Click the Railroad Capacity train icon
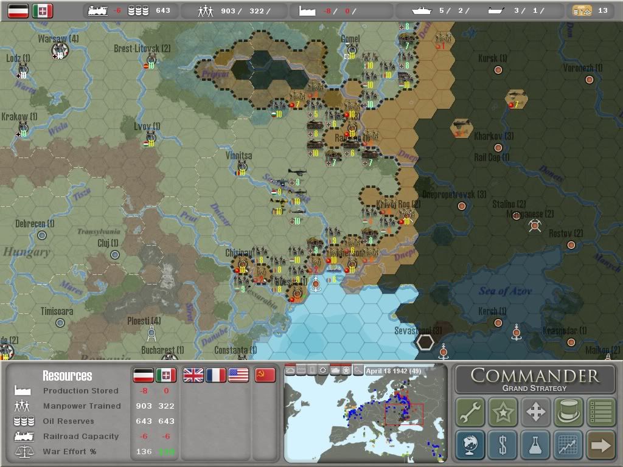The width and height of the screenshot is (623, 467). click(x=24, y=436)
